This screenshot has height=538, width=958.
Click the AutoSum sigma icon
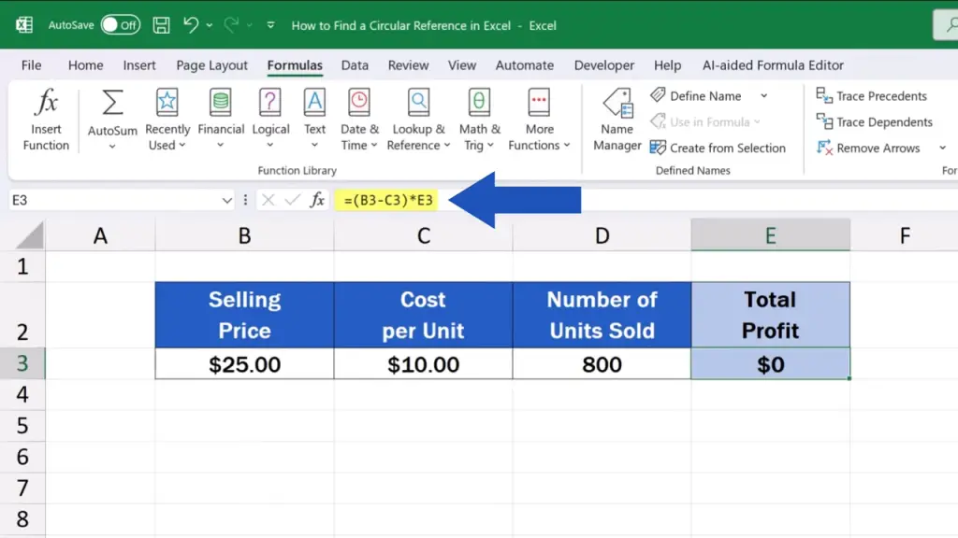(112, 103)
